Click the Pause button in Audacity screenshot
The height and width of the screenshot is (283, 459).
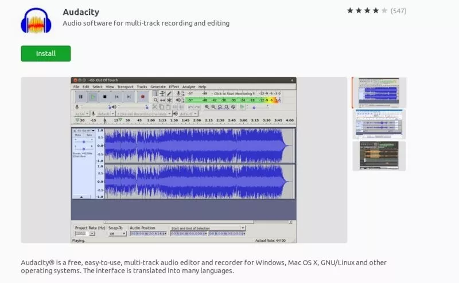click(81, 97)
